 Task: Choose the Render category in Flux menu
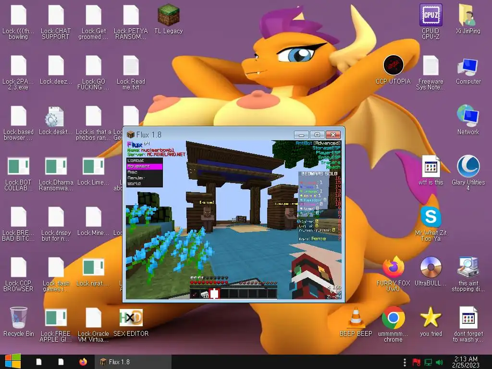click(144, 178)
